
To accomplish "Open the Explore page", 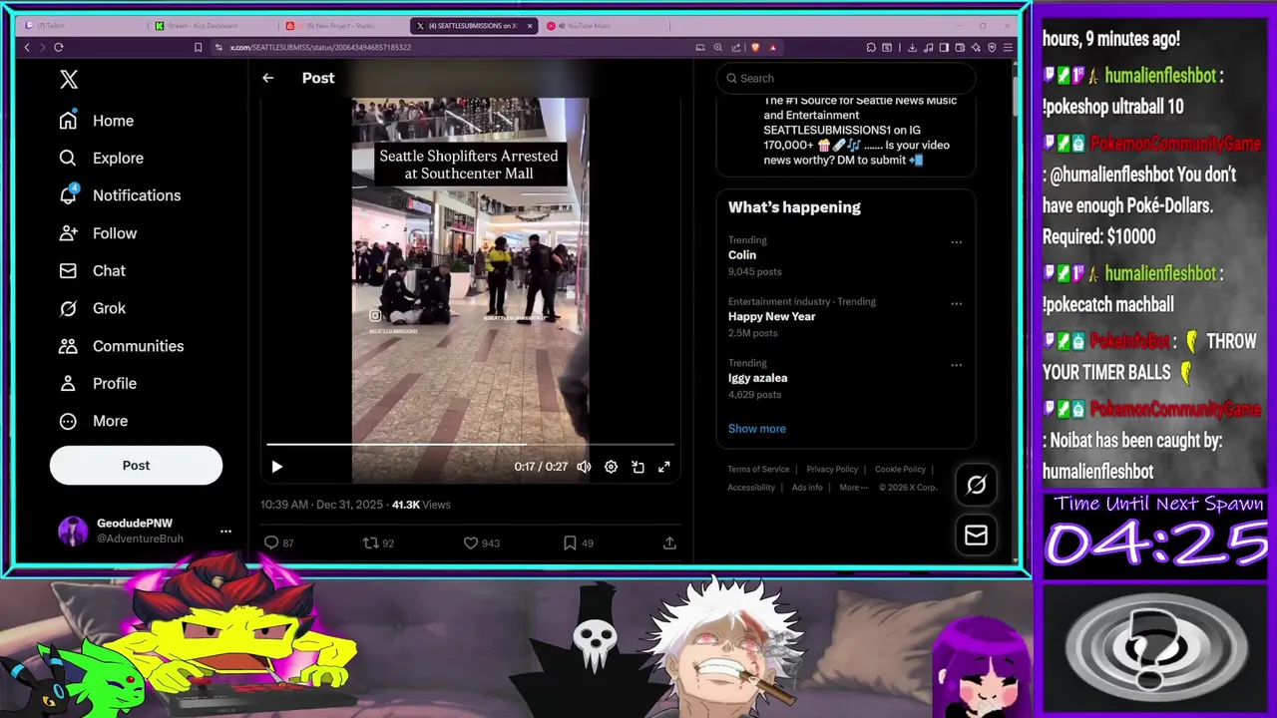I will tap(101, 158).
